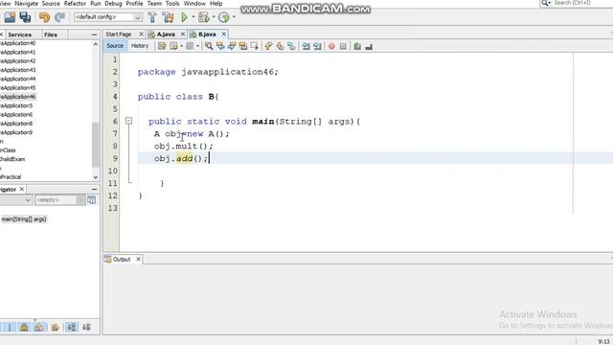The image size is (613, 345).
Task: Toggle the History editor view
Action: coord(140,46)
